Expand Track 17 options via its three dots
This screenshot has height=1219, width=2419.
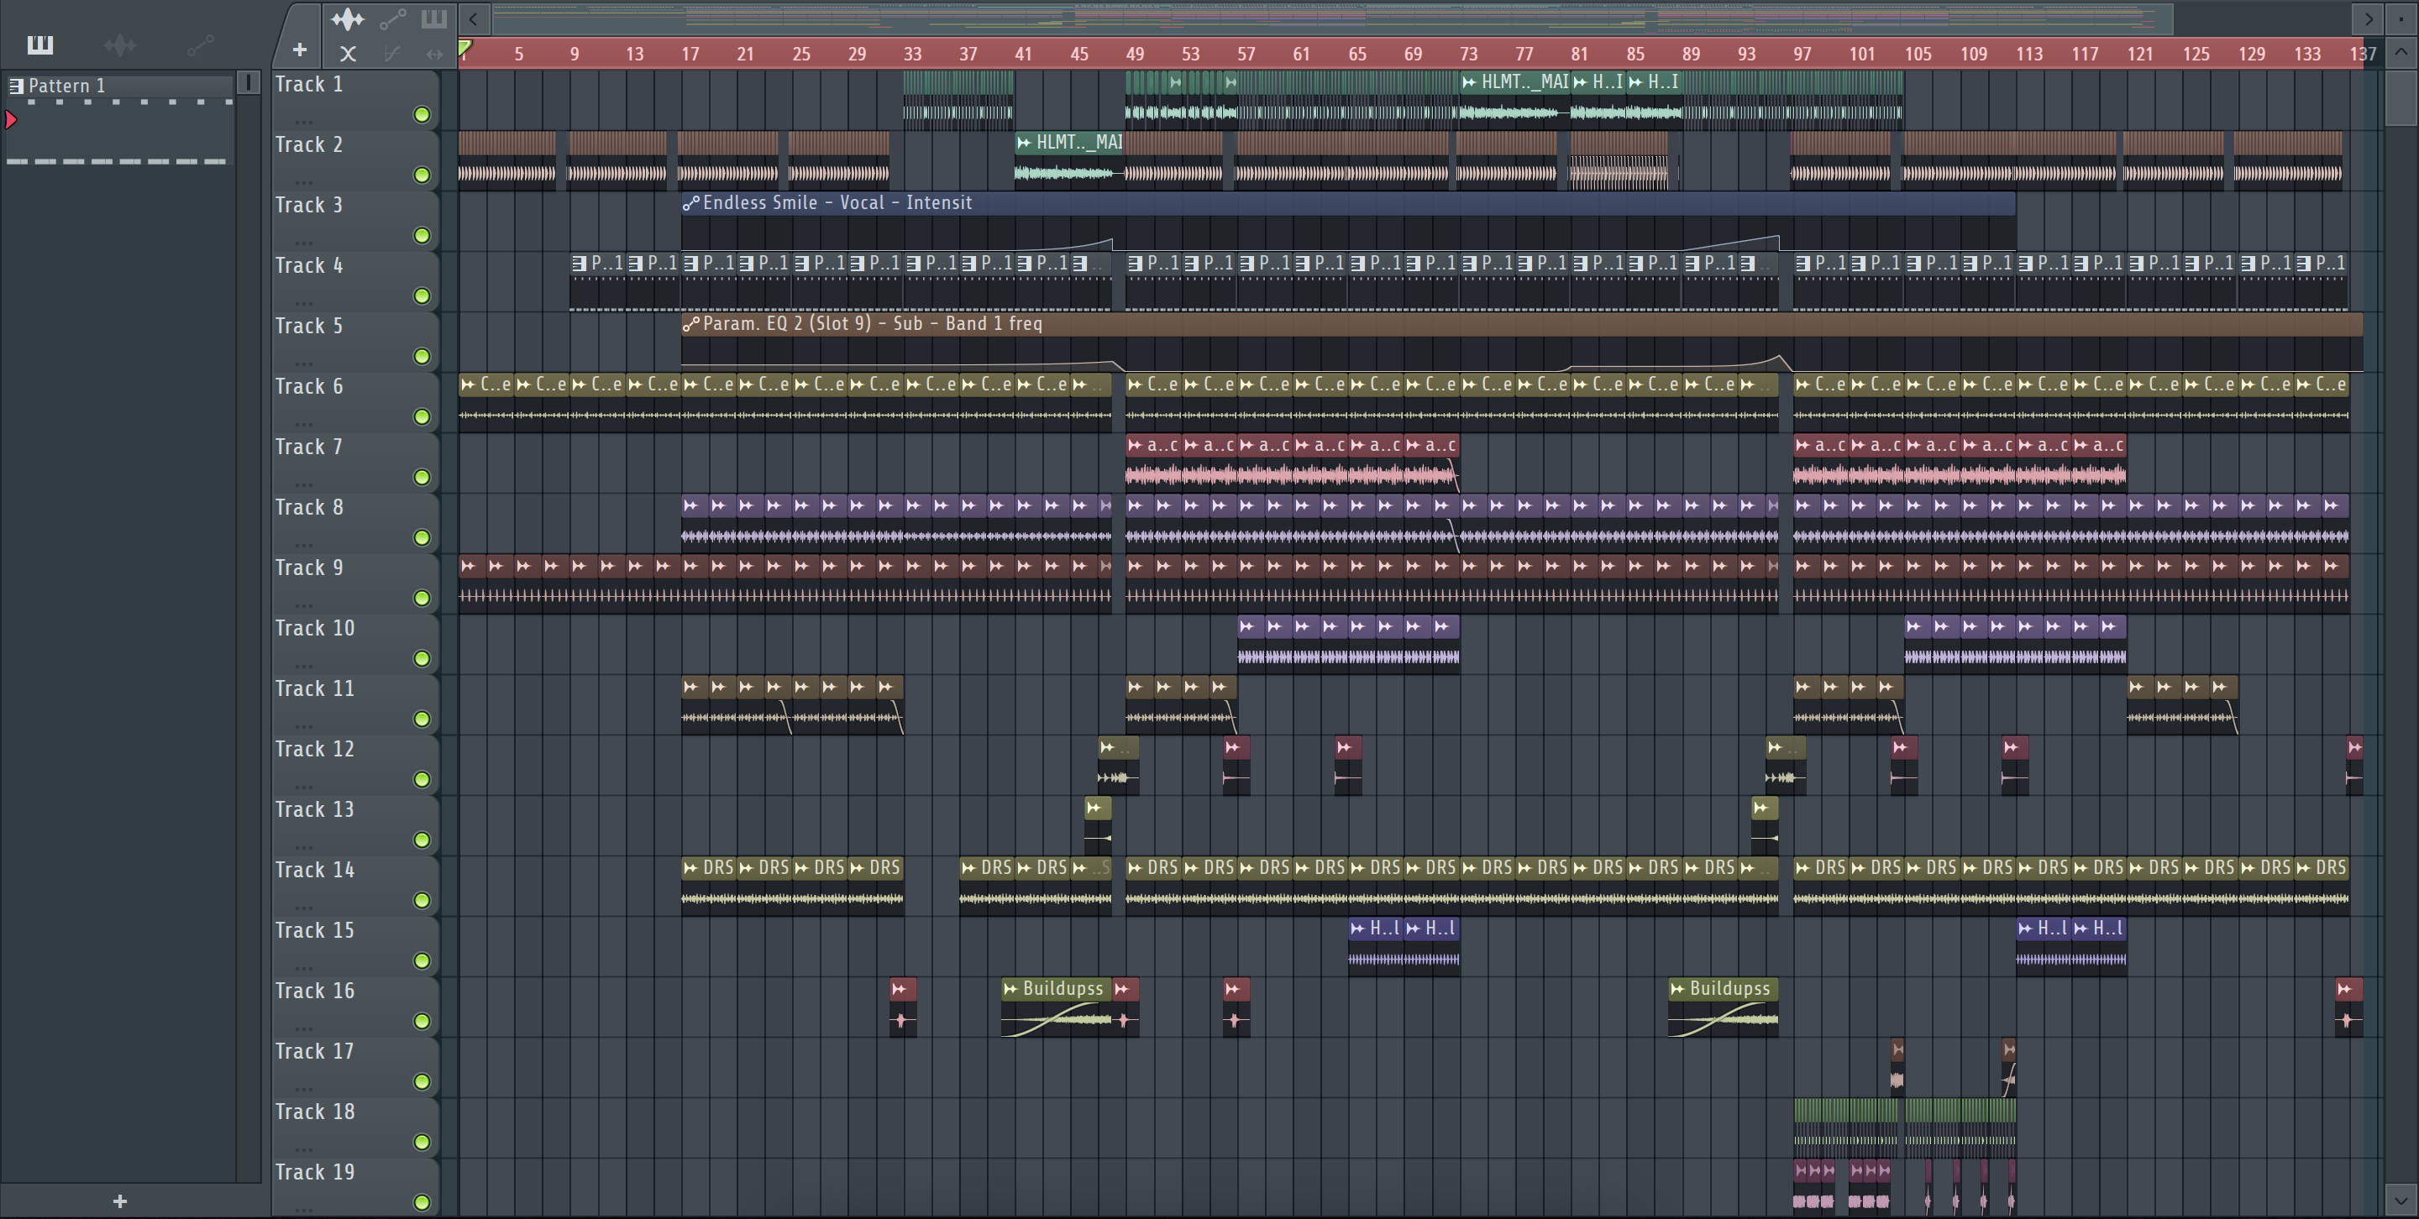coord(302,1089)
